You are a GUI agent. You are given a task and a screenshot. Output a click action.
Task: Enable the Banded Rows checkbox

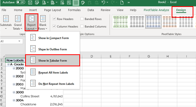(x=82, y=19)
